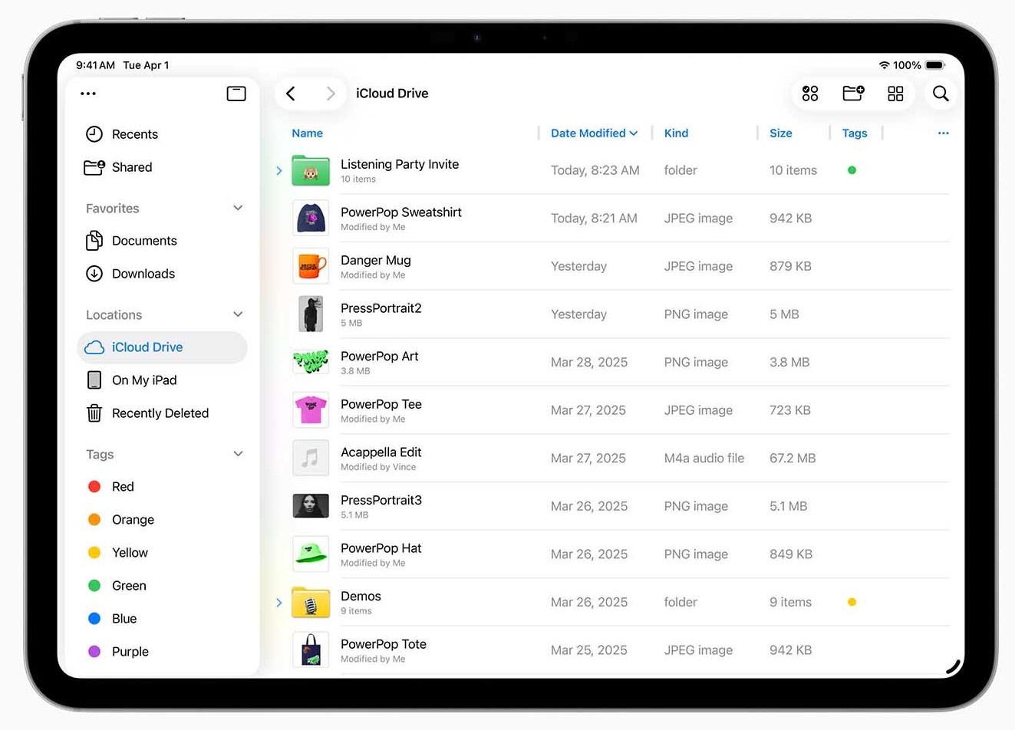The image size is (1015, 730).
Task: Click the Kind column header
Action: point(676,133)
